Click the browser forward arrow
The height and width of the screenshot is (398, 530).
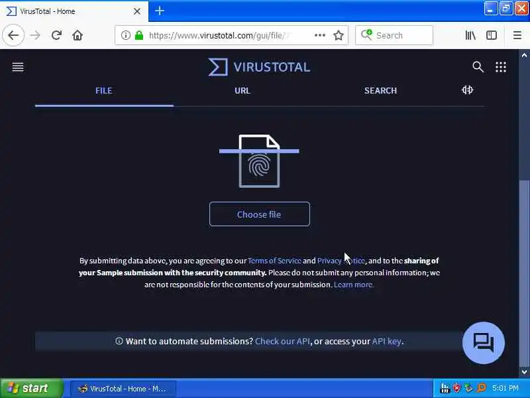click(35, 35)
